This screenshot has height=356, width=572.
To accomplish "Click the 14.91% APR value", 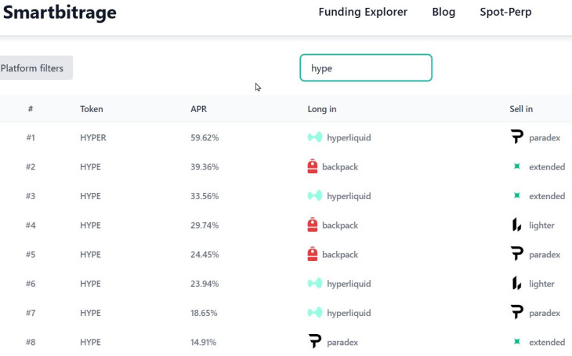I will [x=204, y=342].
